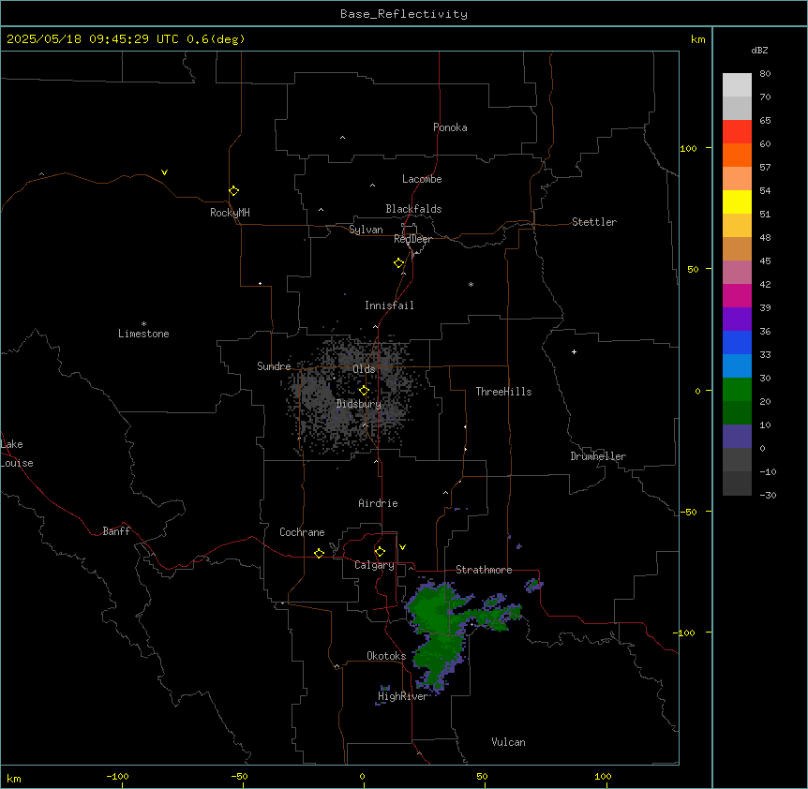Screen dimensions: 808x789
Task: Select the Banff label
Action: [x=116, y=531]
